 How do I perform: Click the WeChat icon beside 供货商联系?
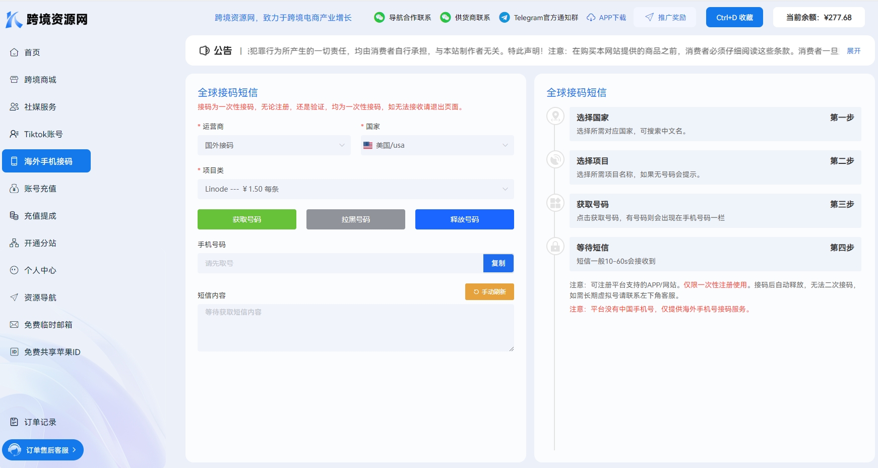(x=446, y=18)
